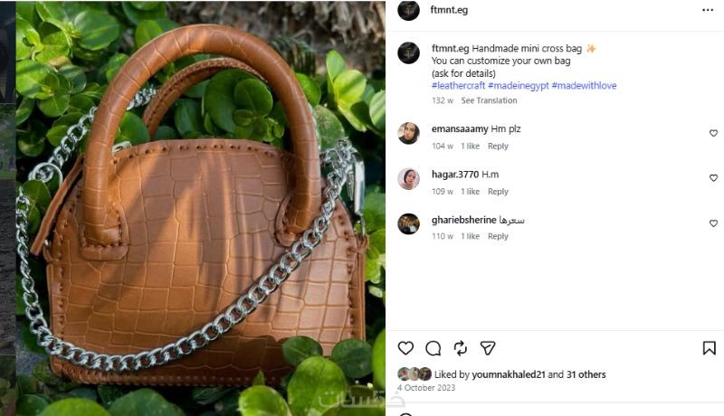The image size is (724, 416).
Task: Open emansaaamy's profile avatar
Action: click(408, 133)
